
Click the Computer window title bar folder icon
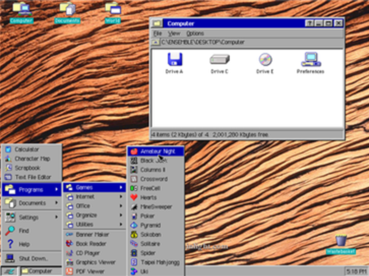point(157,23)
